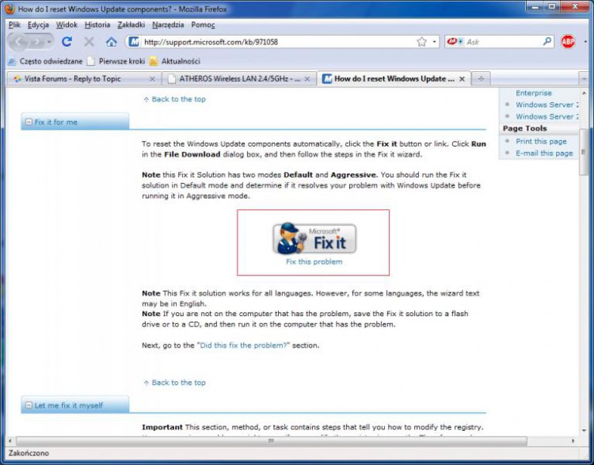Screen dimensions: 594x465
Task: Click the Ask search input field
Action: pos(503,42)
